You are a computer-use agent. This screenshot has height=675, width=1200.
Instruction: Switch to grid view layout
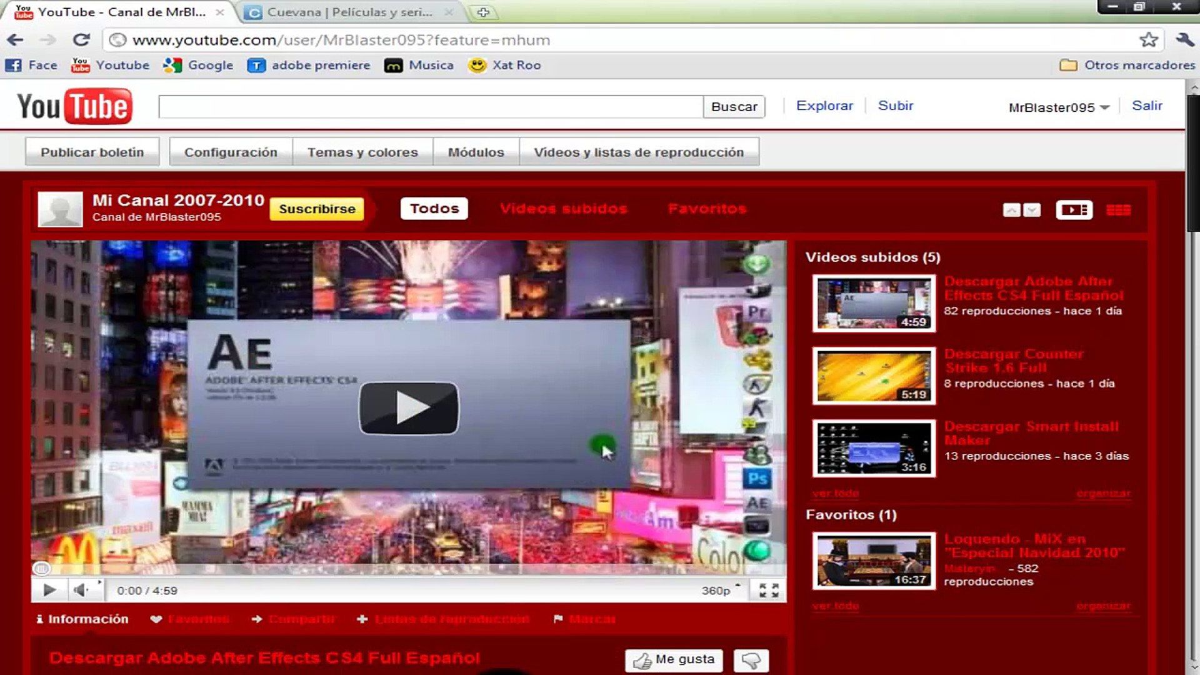point(1118,210)
